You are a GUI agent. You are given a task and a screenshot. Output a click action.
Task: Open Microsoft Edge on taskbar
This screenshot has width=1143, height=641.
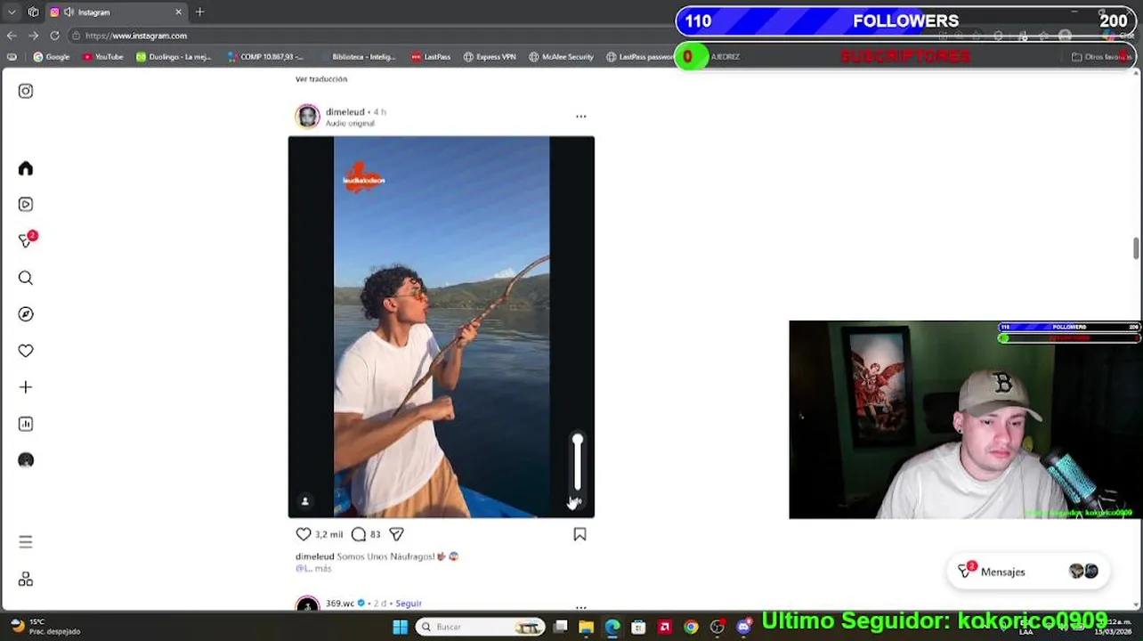coord(612,627)
